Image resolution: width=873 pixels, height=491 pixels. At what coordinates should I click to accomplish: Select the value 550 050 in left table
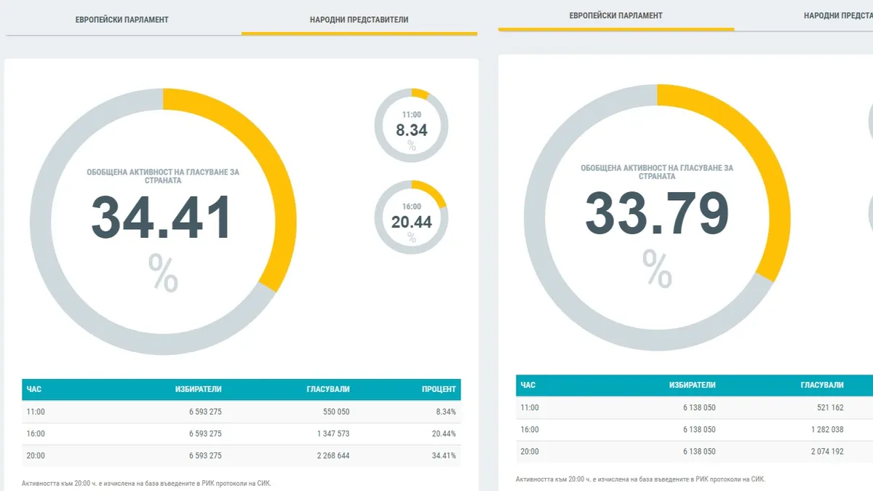336,412
